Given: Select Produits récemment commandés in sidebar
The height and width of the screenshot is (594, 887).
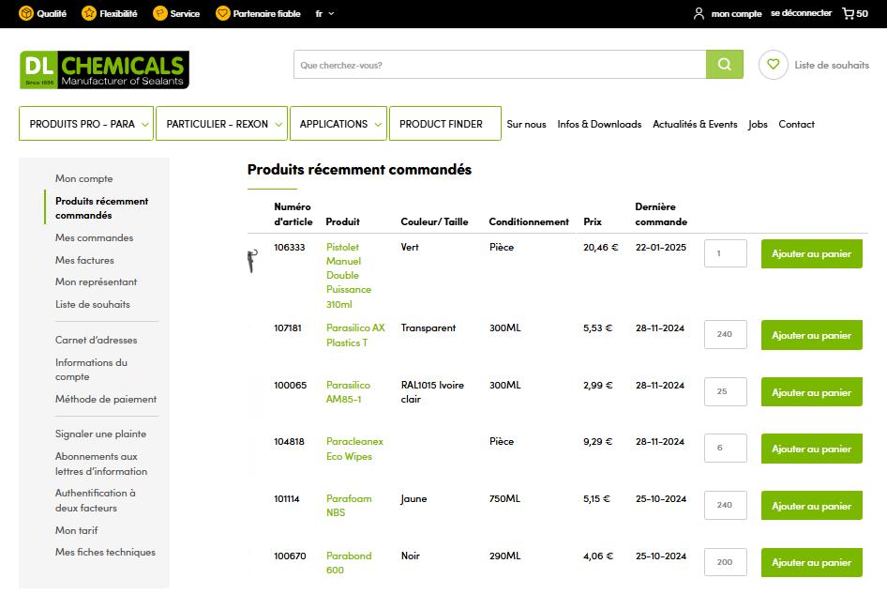Looking at the screenshot, I should coord(102,207).
